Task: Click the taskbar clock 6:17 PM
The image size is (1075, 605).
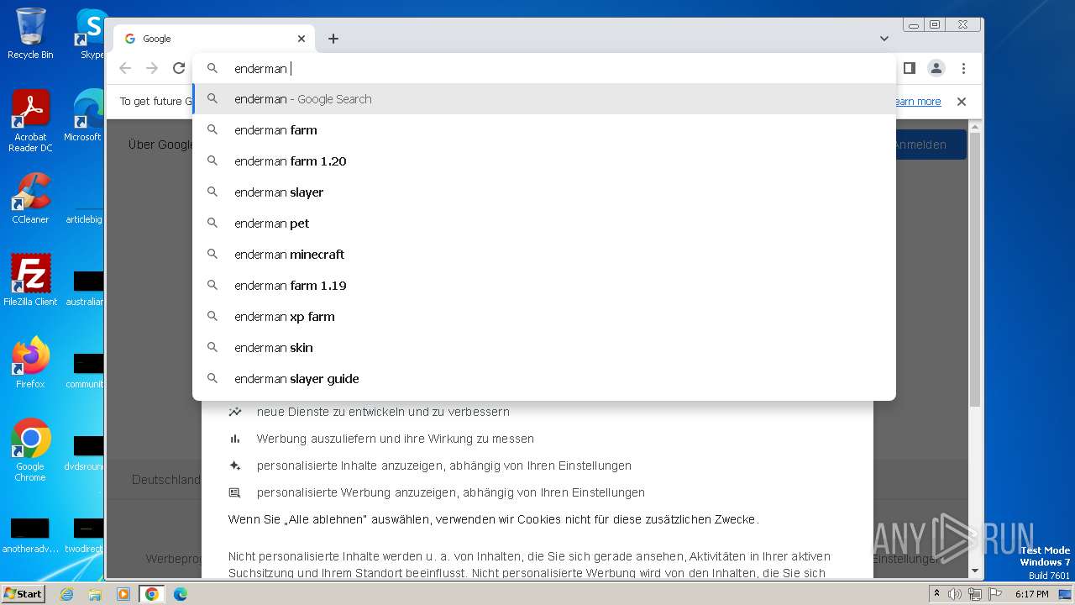Action: click(1031, 594)
